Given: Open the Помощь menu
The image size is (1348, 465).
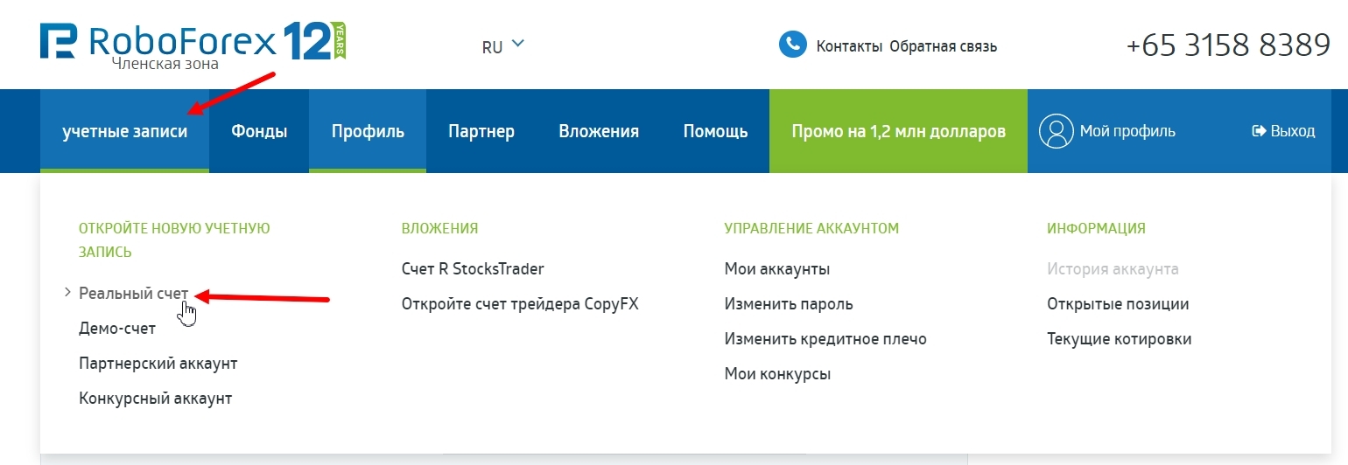Looking at the screenshot, I should click(715, 131).
